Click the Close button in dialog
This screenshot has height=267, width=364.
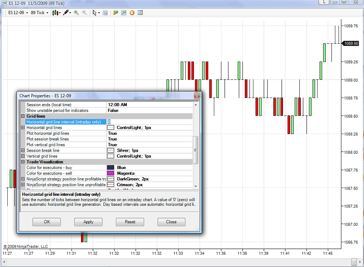tap(172, 222)
